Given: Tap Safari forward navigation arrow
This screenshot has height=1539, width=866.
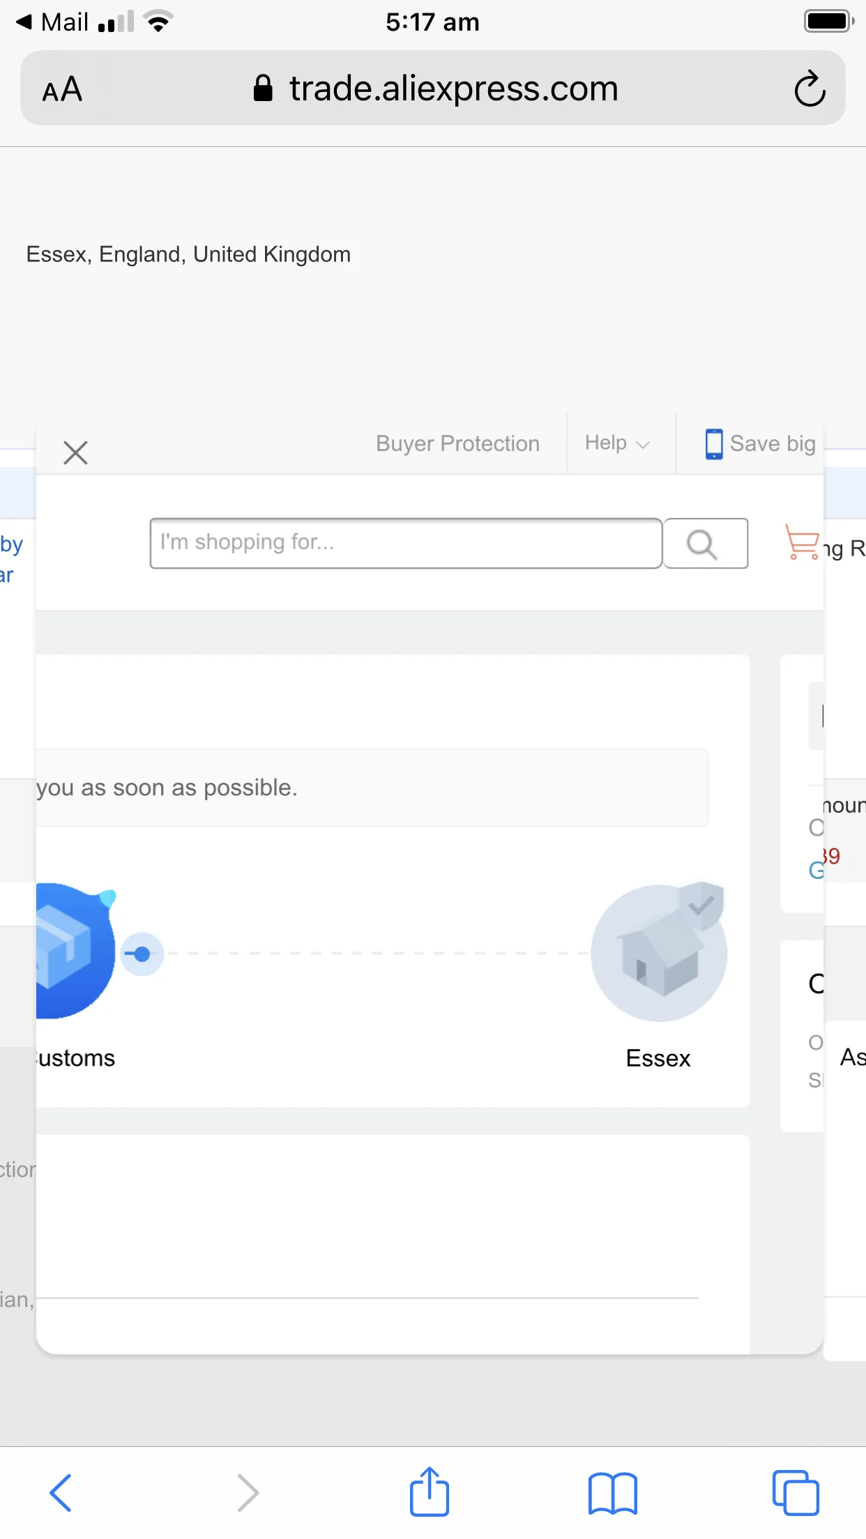Looking at the screenshot, I should pyautogui.click(x=248, y=1492).
